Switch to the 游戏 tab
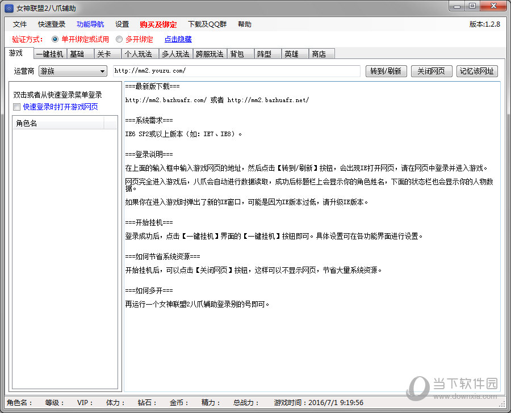This screenshot has height=413, width=511. click(x=19, y=53)
